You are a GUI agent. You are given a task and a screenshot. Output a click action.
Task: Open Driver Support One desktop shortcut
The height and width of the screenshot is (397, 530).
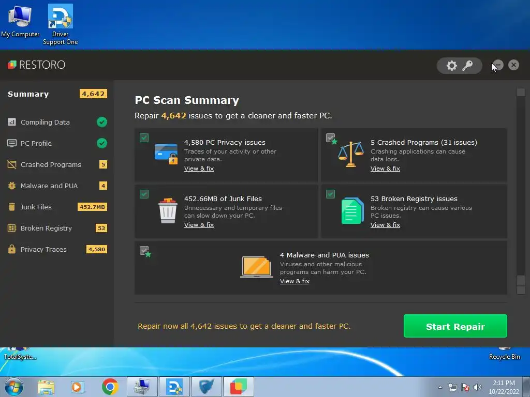click(61, 24)
